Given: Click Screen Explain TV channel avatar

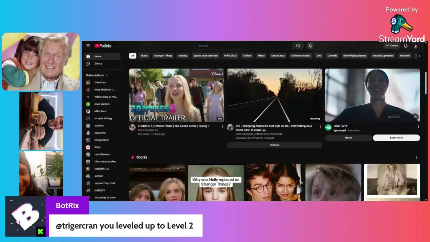Looking at the screenshot, I should [x=132, y=127].
